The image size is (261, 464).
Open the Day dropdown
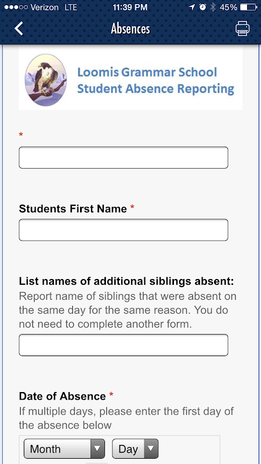[x=135, y=448]
